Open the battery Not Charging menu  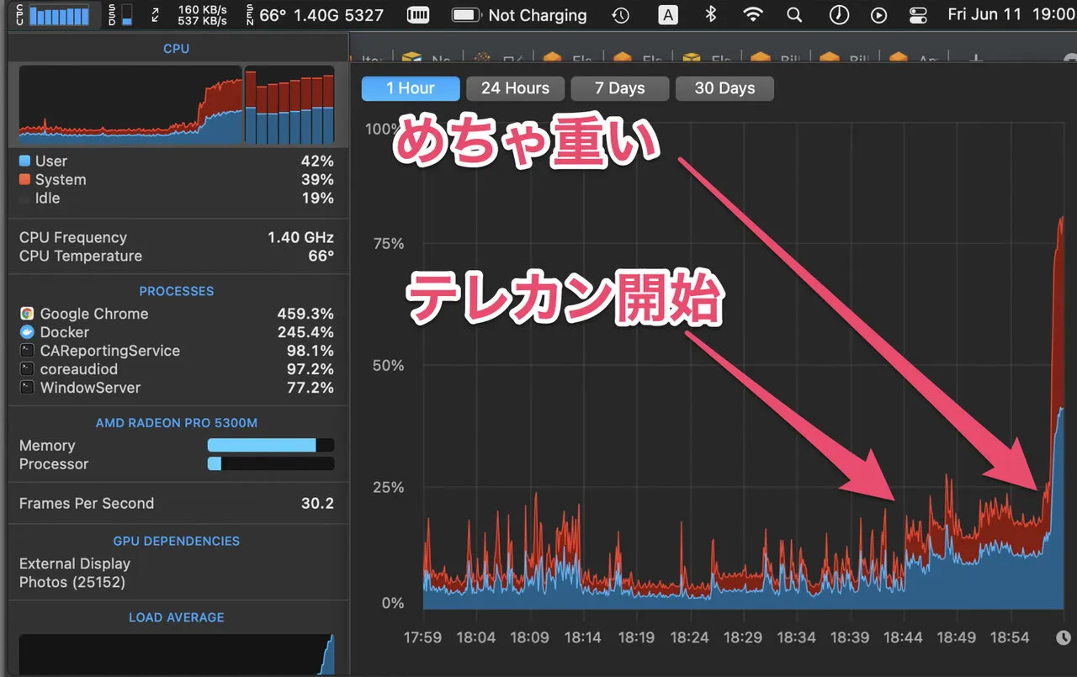519,15
